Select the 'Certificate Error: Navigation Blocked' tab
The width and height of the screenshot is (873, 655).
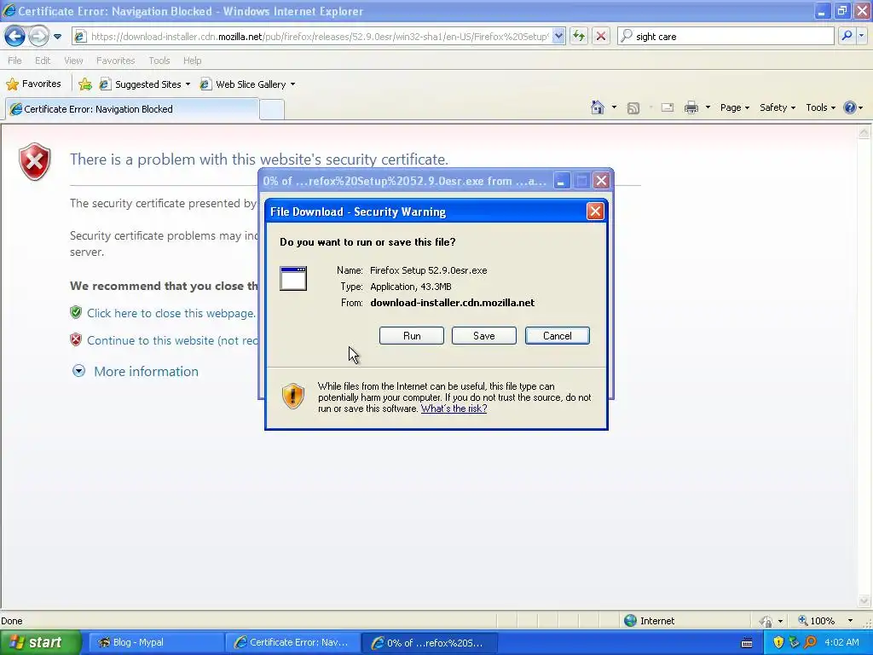(x=132, y=109)
